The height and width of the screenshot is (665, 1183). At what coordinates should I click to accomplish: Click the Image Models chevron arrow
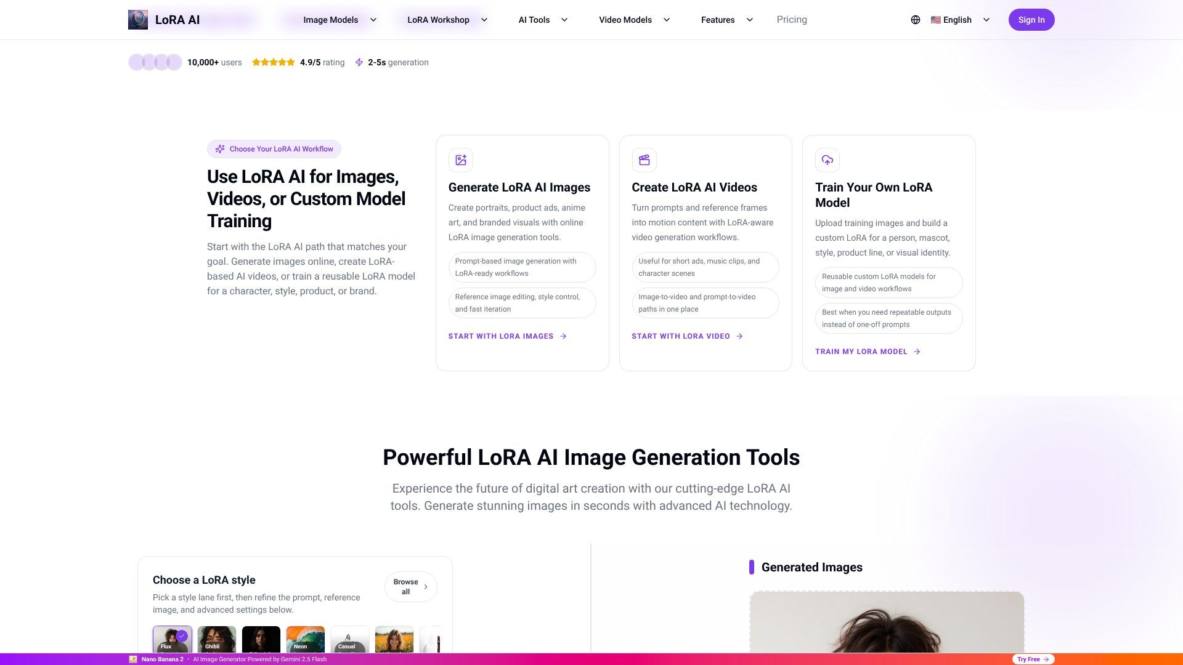[373, 20]
